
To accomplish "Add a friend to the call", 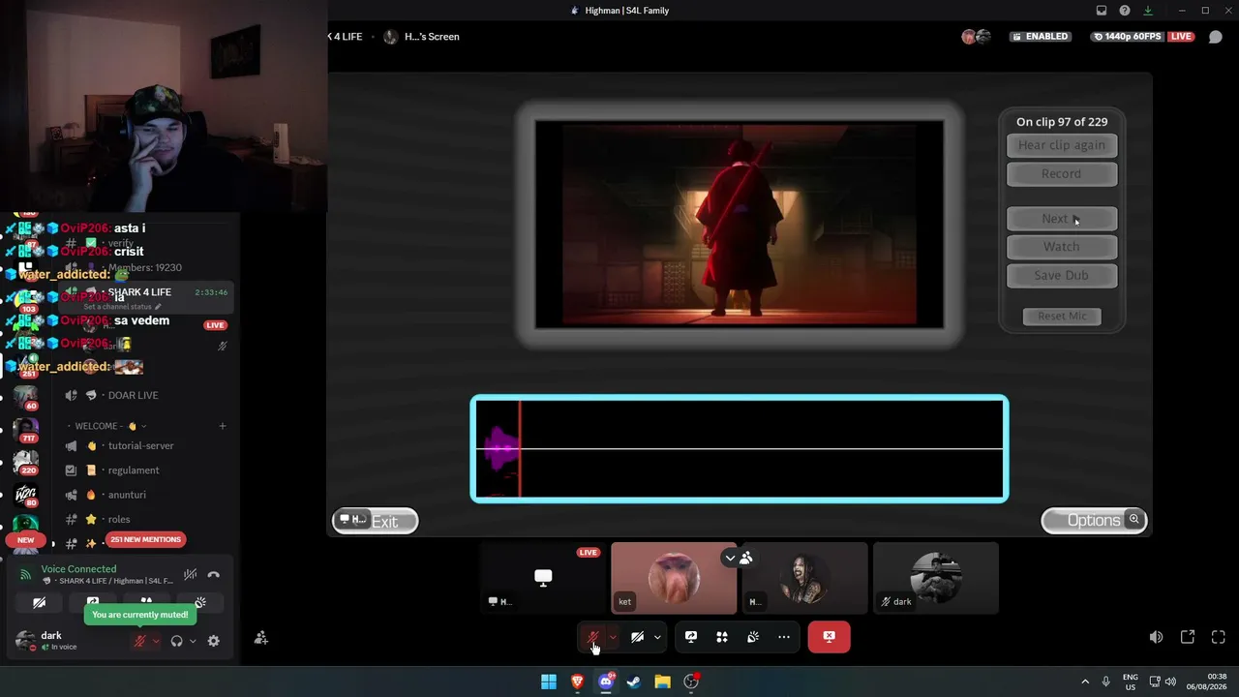I will click(260, 638).
